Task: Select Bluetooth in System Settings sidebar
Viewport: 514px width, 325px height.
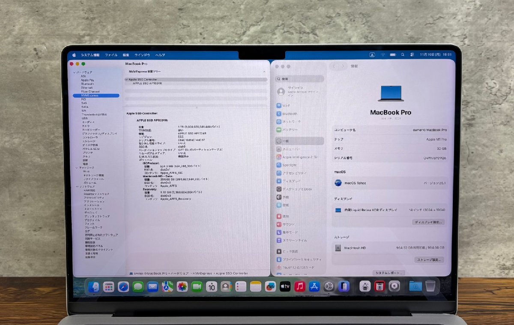Action: 300,114
